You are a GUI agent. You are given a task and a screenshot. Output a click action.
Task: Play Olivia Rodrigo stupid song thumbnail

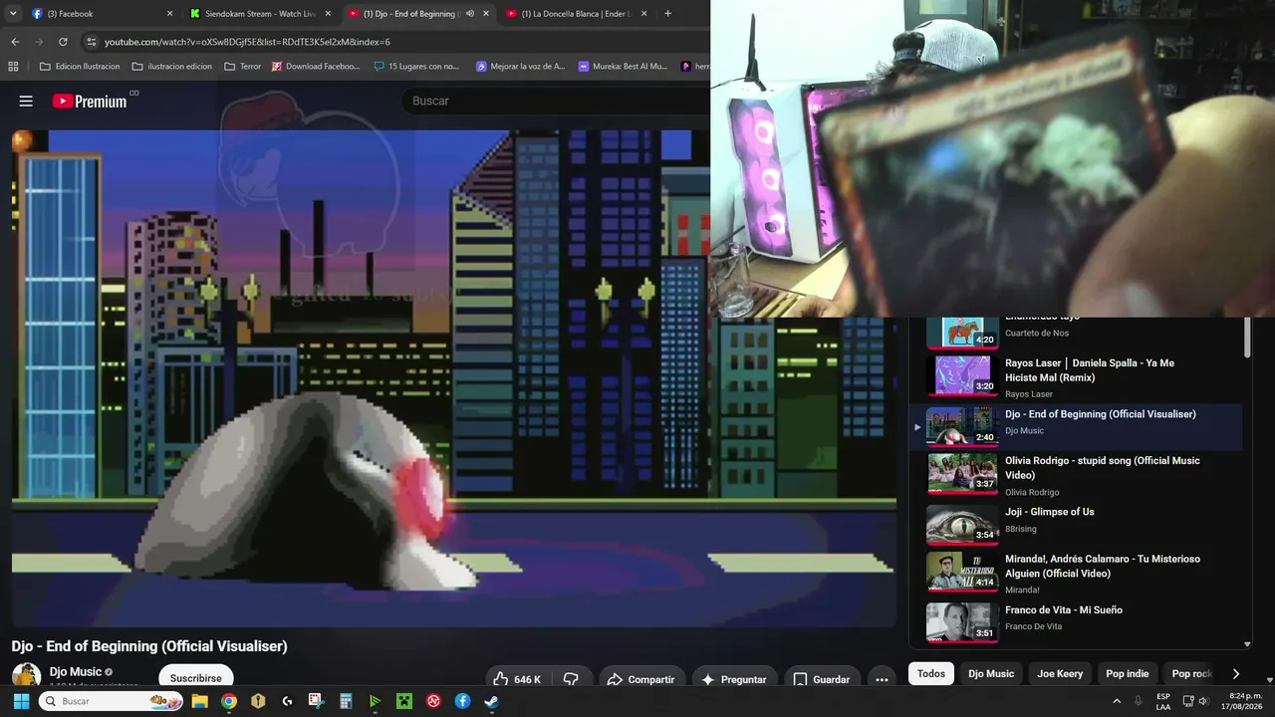click(x=962, y=474)
